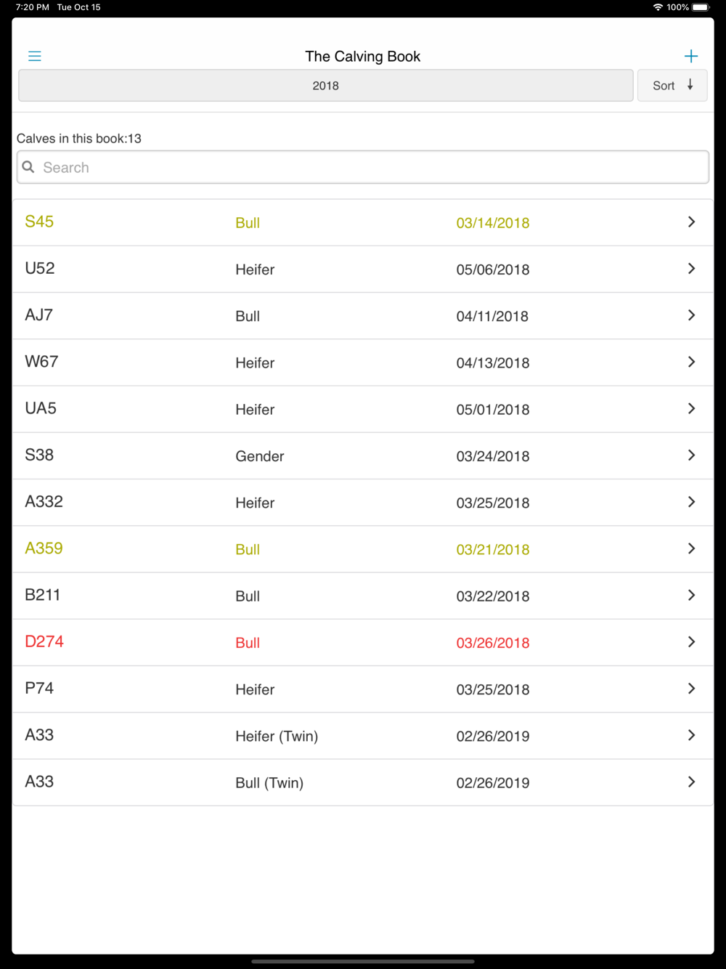Open the hamburger menu icon
Viewport: 726px width, 969px height.
35,56
